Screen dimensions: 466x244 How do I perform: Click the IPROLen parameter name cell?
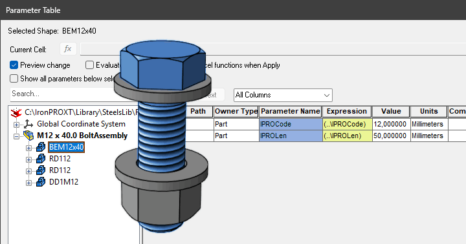point(291,136)
